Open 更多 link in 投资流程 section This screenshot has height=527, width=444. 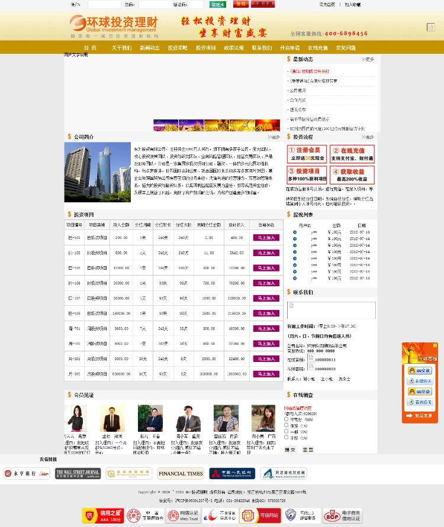click(x=368, y=137)
